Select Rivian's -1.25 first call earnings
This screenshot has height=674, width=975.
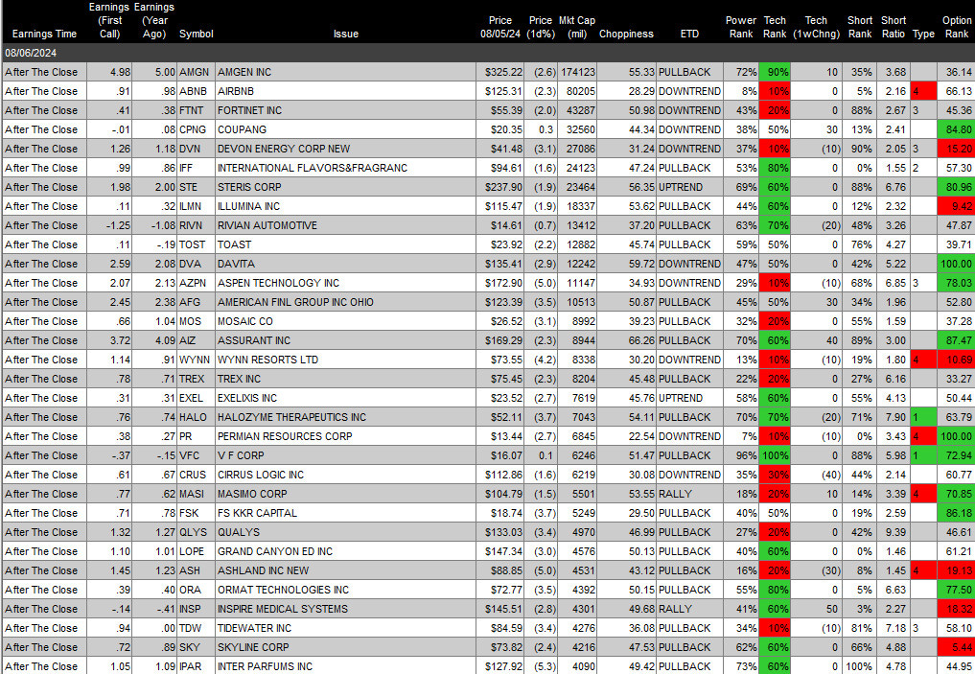click(x=109, y=225)
